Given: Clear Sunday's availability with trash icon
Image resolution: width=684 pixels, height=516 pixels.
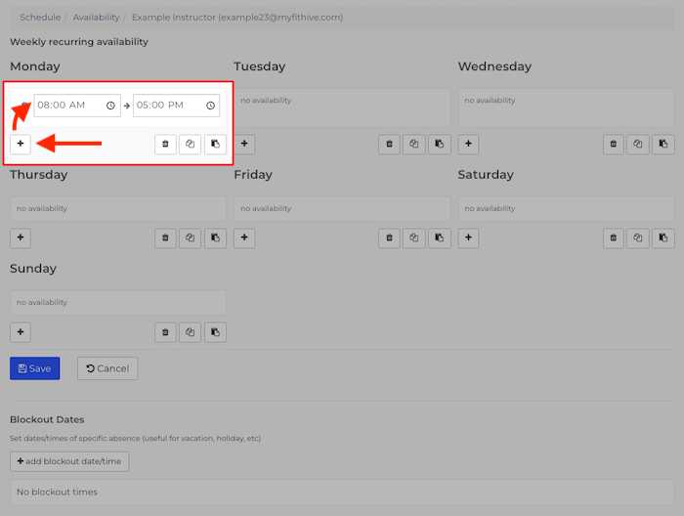Looking at the screenshot, I should click(x=165, y=331).
